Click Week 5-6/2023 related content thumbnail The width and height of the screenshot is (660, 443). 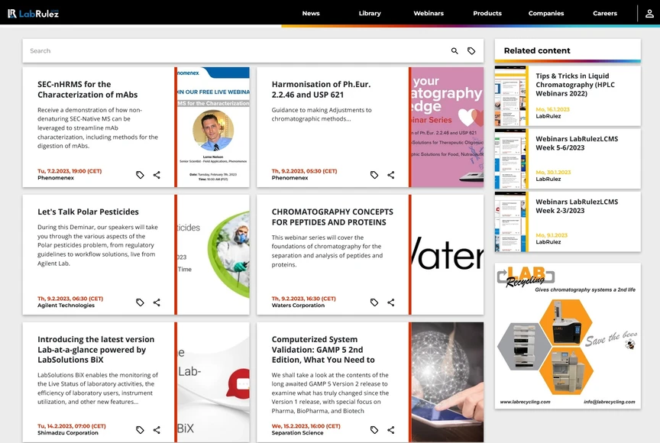[x=510, y=159]
